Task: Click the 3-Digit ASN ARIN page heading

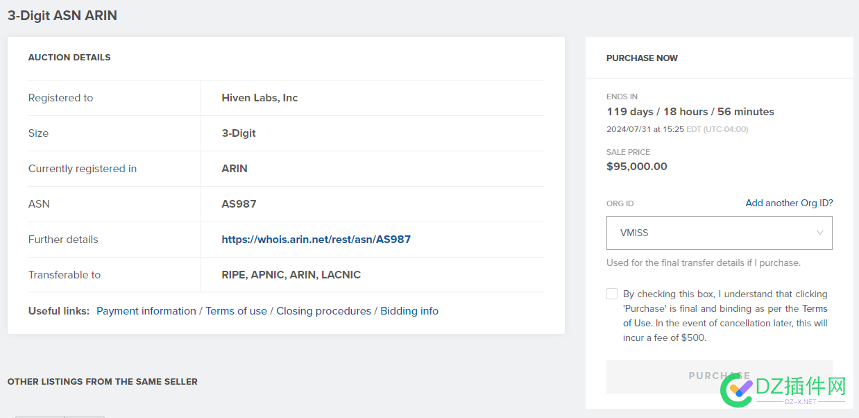Action: 62,15
